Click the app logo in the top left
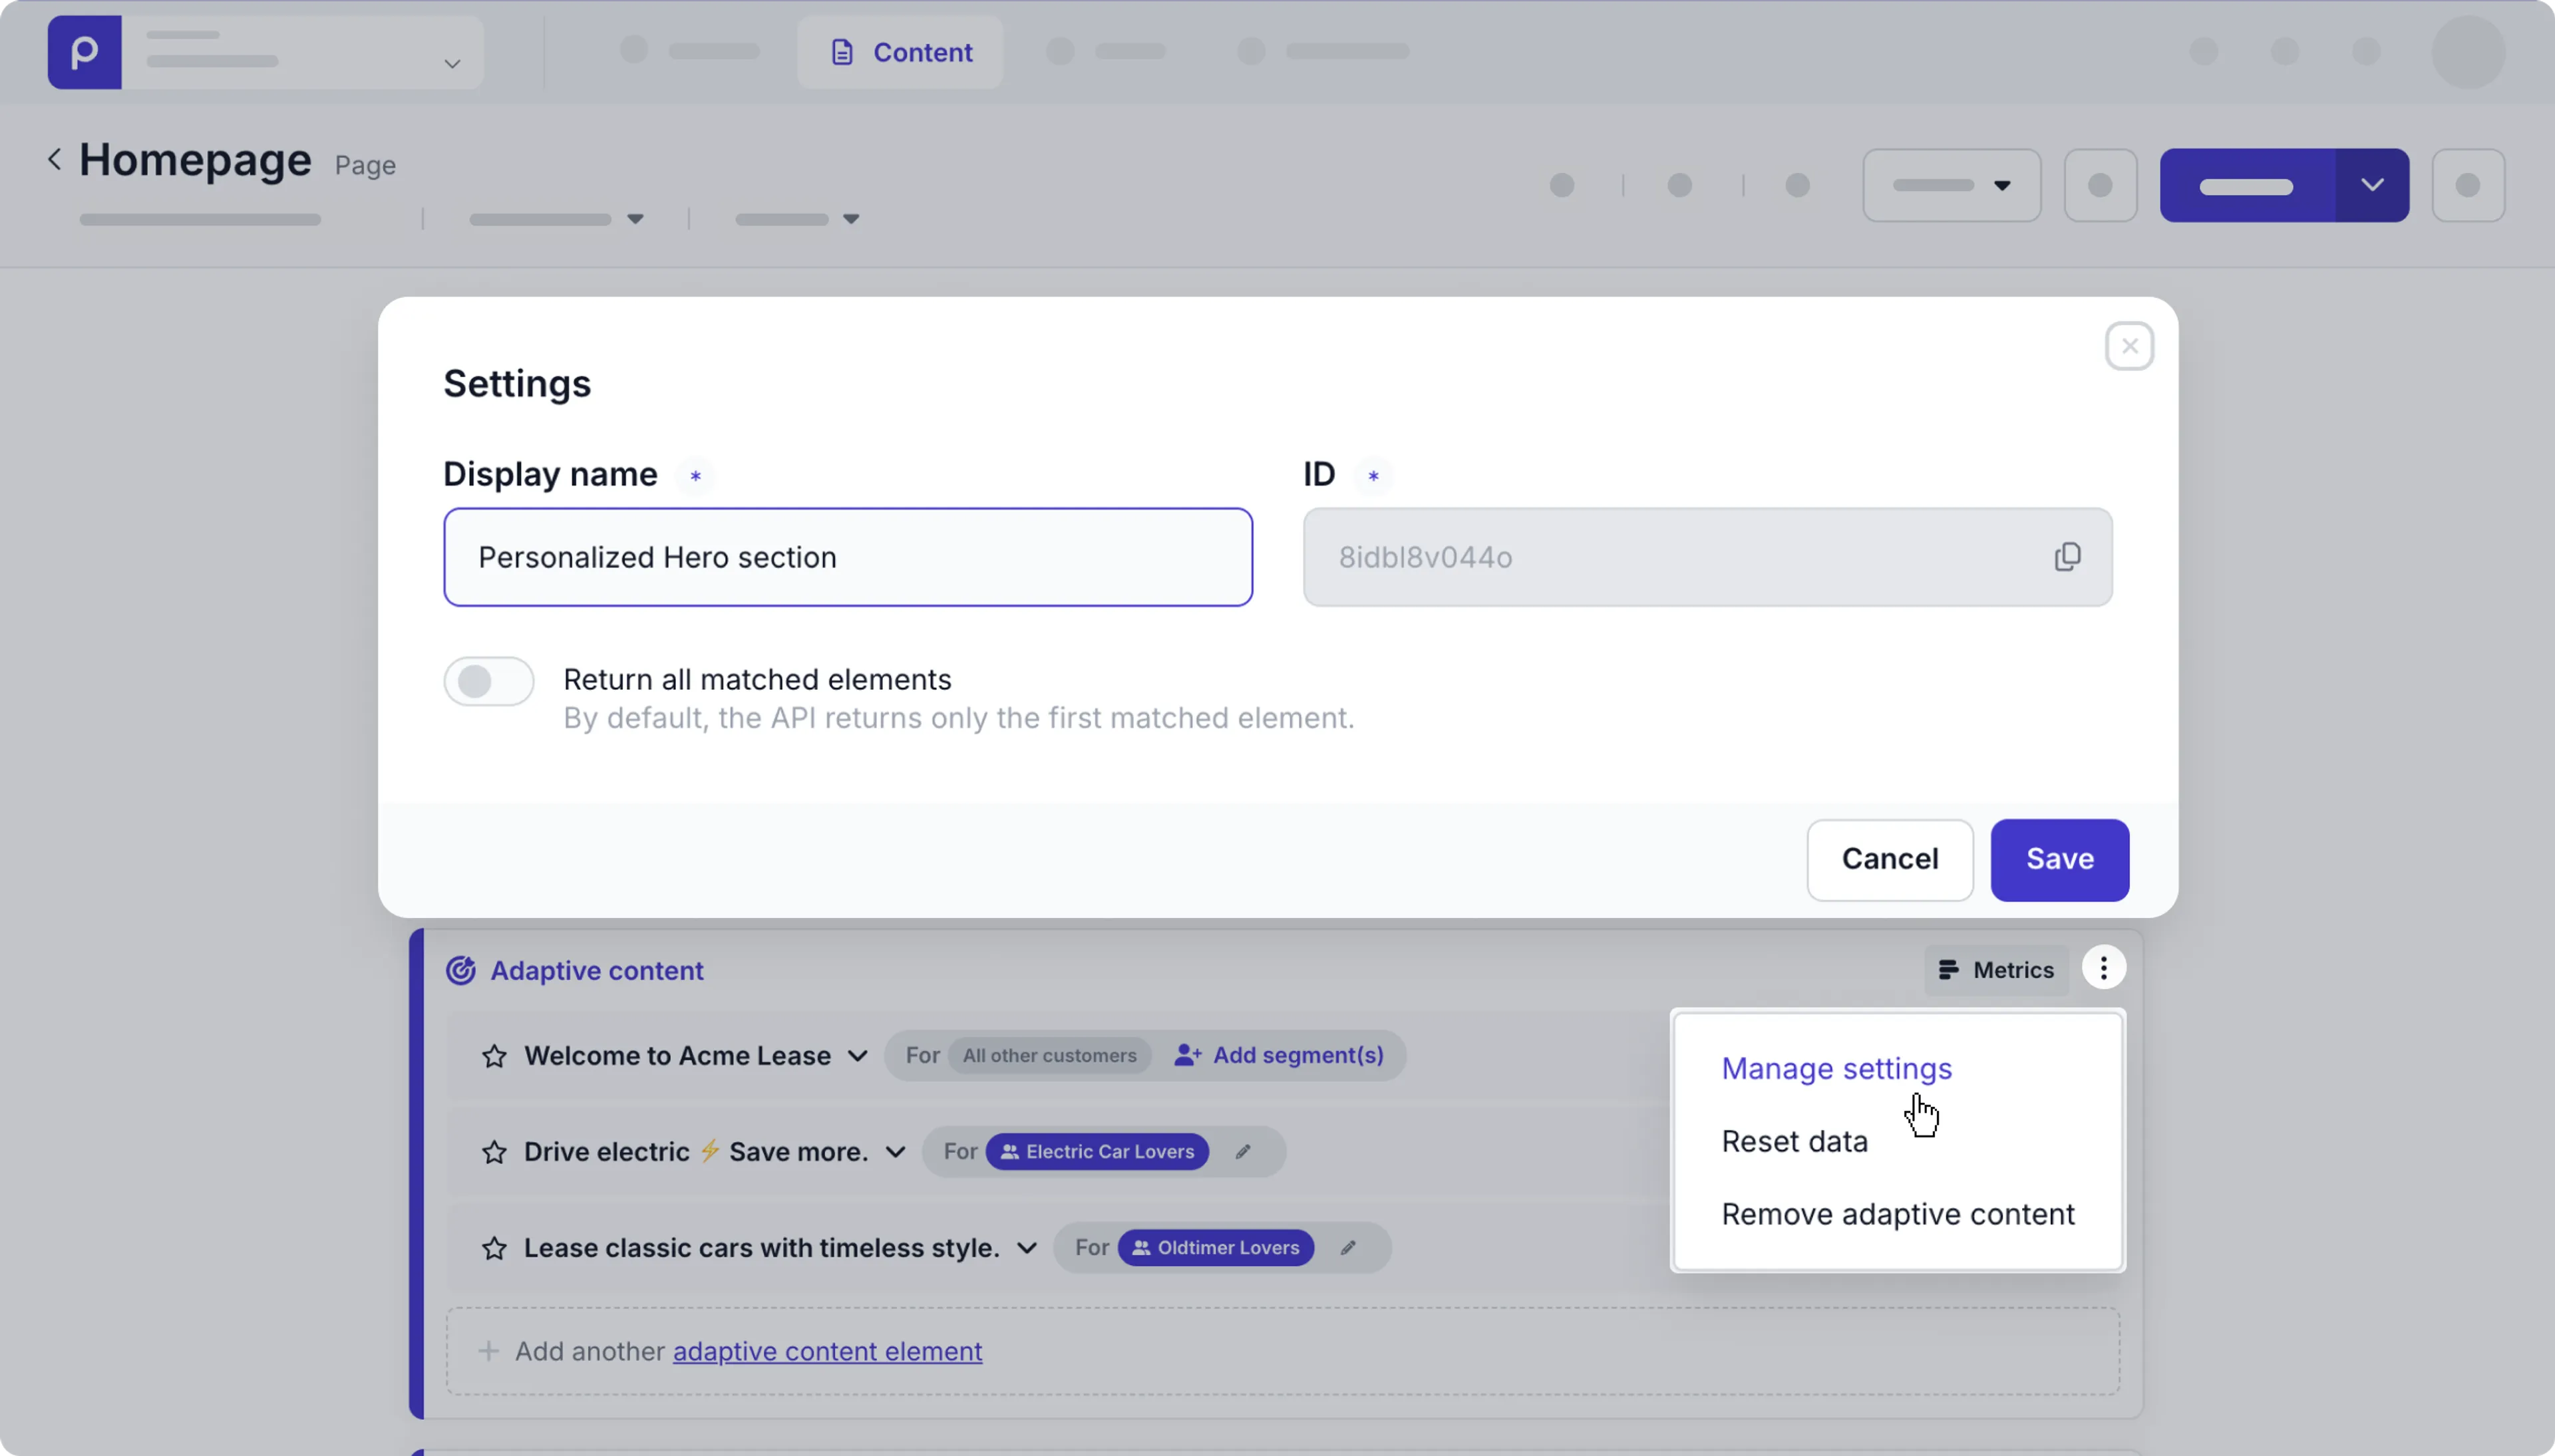Screen dimensions: 2555x1456 83,51
